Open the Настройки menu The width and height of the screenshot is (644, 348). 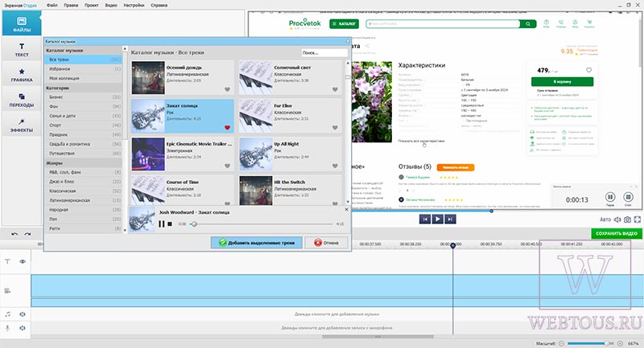point(134,6)
